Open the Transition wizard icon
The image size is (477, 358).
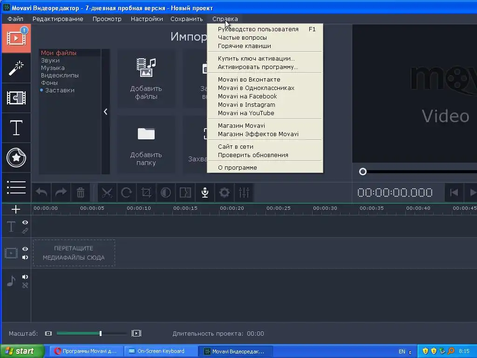(x=185, y=193)
